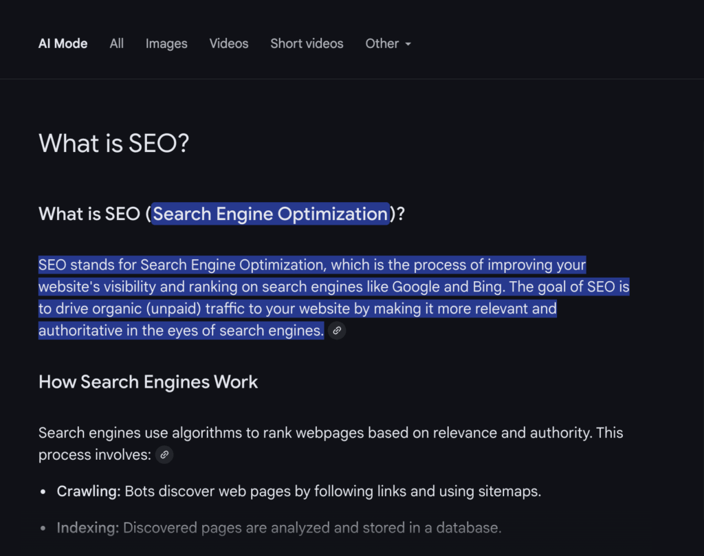
Task: Go to the Videos tab
Action: click(x=229, y=43)
